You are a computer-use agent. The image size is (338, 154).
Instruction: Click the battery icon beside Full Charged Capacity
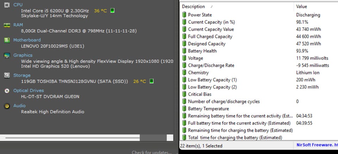(184, 37)
